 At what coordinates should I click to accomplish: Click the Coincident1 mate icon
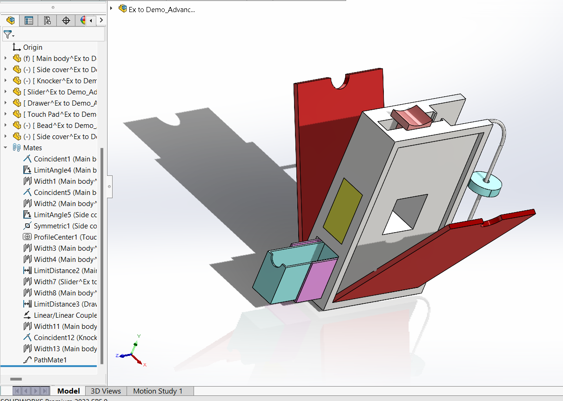tap(27, 159)
